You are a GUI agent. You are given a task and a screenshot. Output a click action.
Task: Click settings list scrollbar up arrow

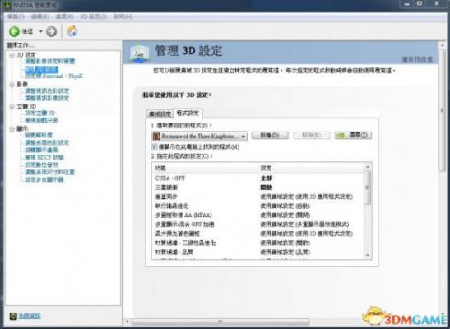tap(368, 166)
